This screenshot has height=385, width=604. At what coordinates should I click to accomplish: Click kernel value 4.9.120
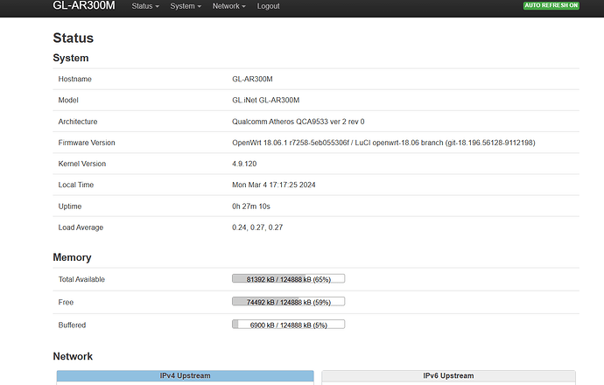(x=244, y=164)
